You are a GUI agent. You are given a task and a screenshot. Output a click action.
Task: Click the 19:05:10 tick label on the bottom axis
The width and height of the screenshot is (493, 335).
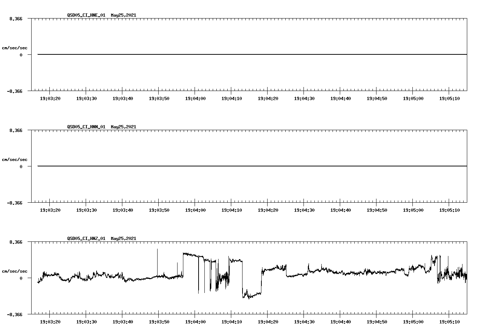pos(450,321)
